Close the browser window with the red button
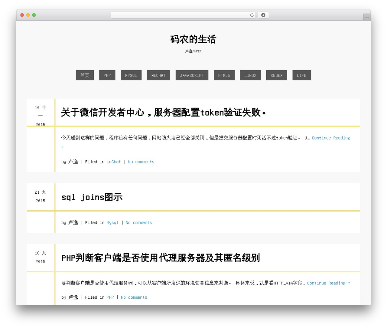 click(x=22, y=15)
